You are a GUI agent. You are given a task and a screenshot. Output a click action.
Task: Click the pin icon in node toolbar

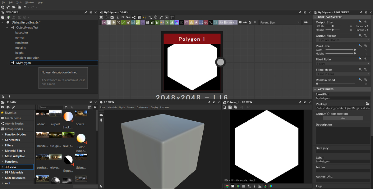[x=255, y=22]
